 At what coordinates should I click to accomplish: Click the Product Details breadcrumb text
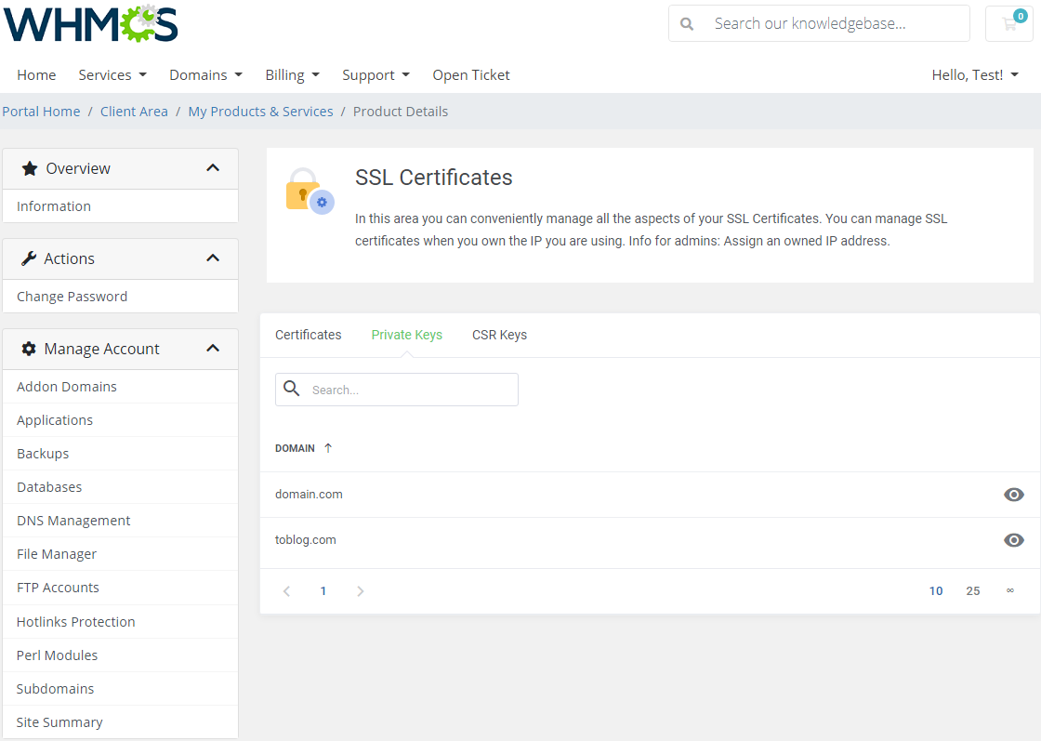pos(401,112)
